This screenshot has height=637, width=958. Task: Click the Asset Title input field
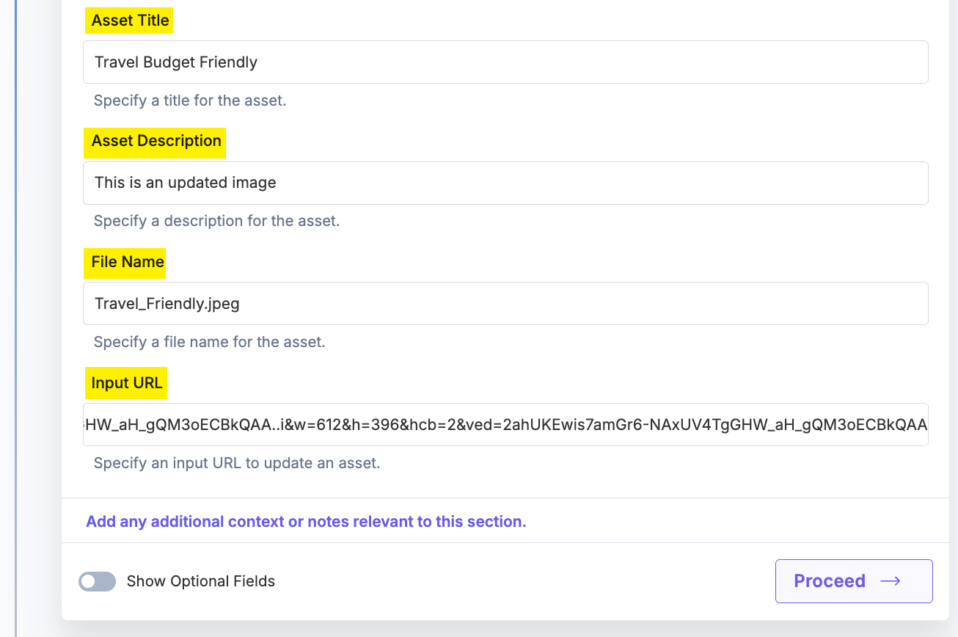pos(505,62)
